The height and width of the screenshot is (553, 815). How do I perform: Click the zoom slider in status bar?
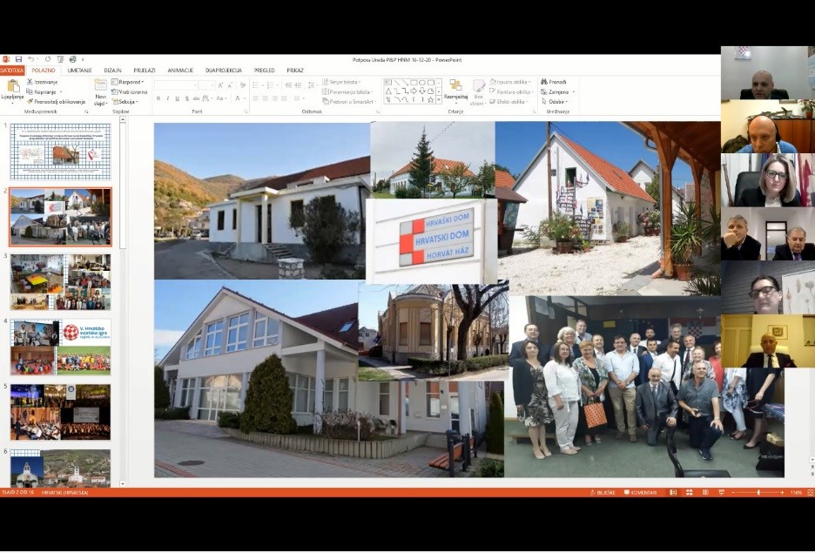[758, 492]
